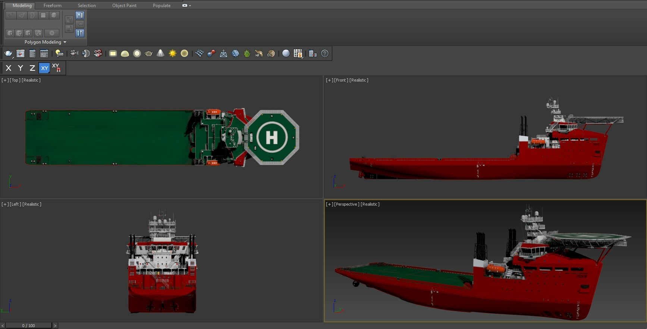
Task: Click the HF hair and fur icon
Action: click(x=259, y=54)
